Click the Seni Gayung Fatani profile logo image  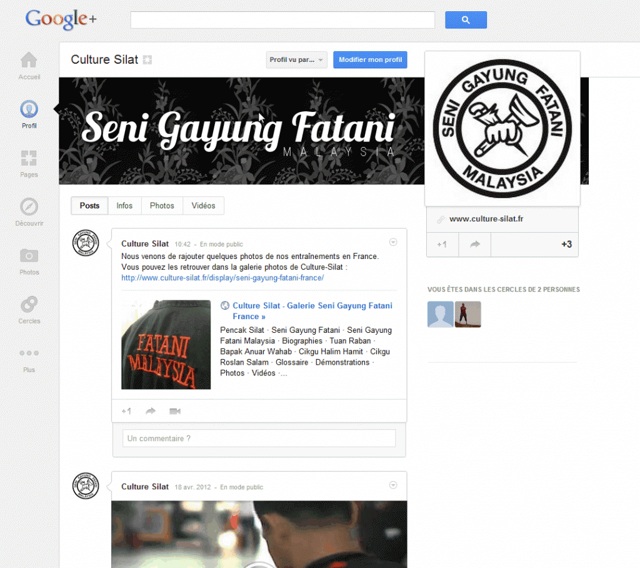(x=502, y=129)
